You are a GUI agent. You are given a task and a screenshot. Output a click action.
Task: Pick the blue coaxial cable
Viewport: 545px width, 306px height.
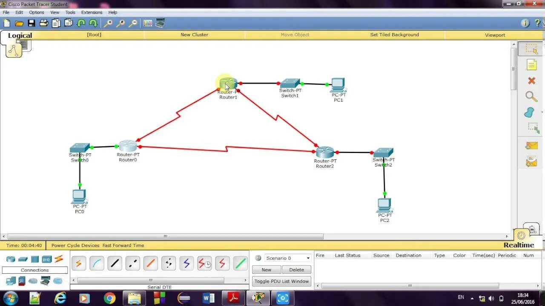click(186, 263)
